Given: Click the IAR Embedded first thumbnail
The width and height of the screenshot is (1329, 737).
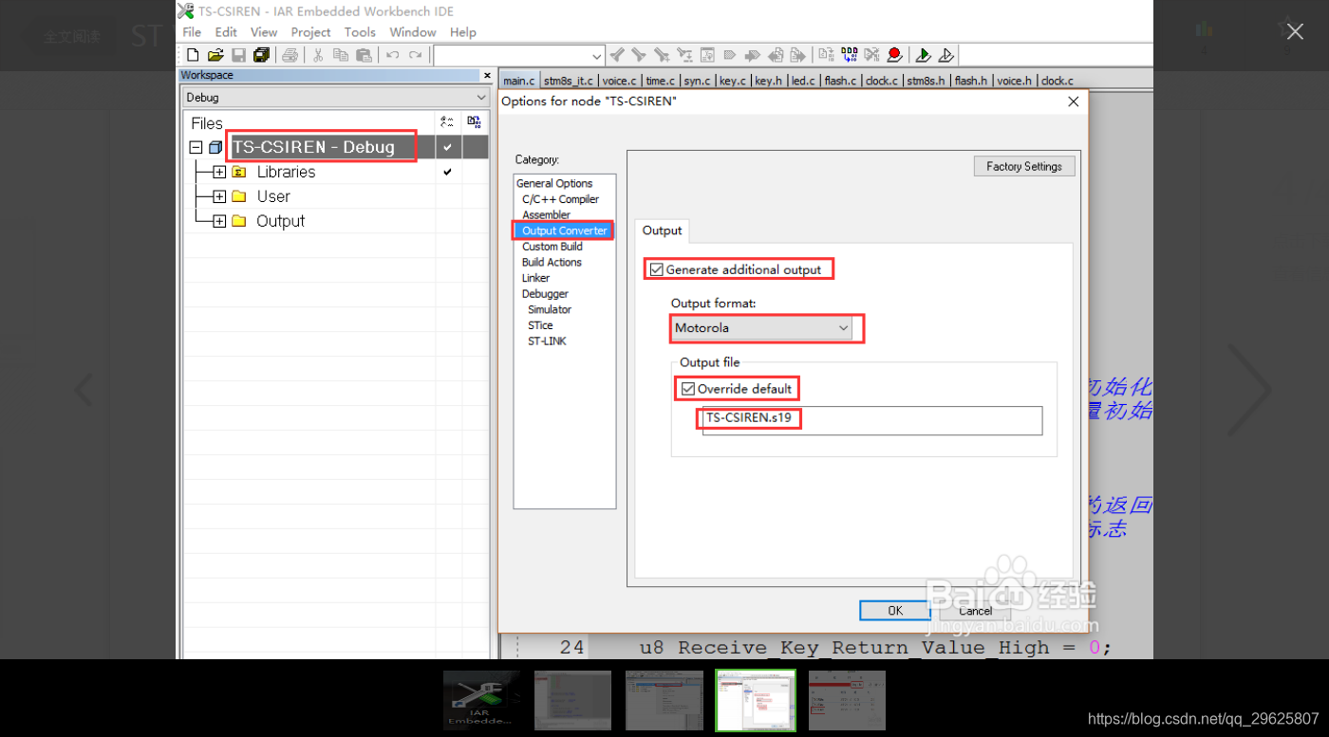Looking at the screenshot, I should (x=481, y=701).
